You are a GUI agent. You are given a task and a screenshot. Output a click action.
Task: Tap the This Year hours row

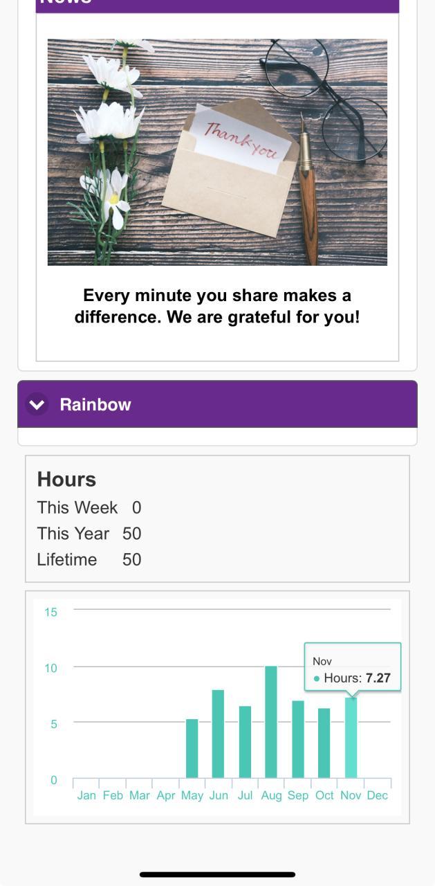click(x=89, y=534)
